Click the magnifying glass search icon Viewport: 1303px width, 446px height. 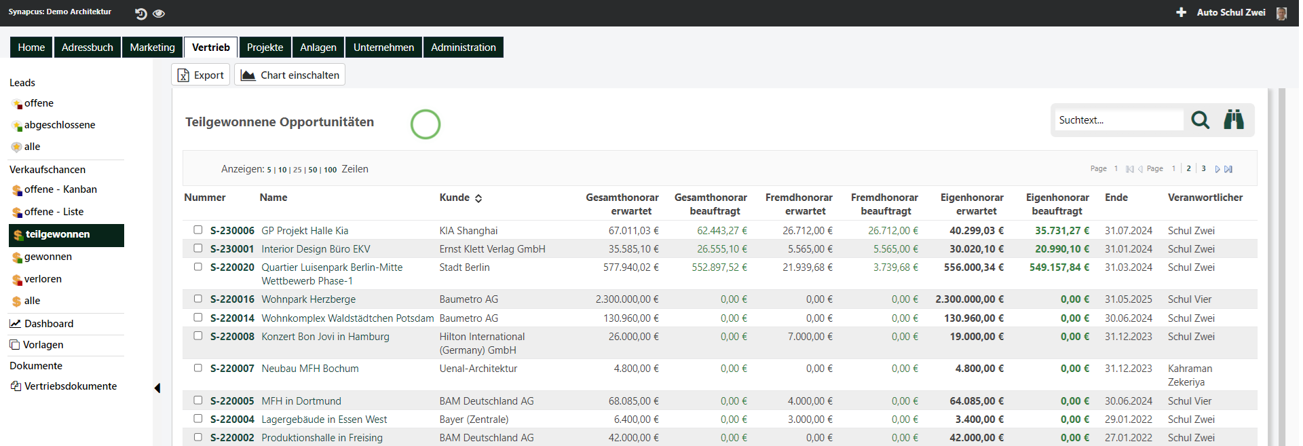click(x=1200, y=120)
